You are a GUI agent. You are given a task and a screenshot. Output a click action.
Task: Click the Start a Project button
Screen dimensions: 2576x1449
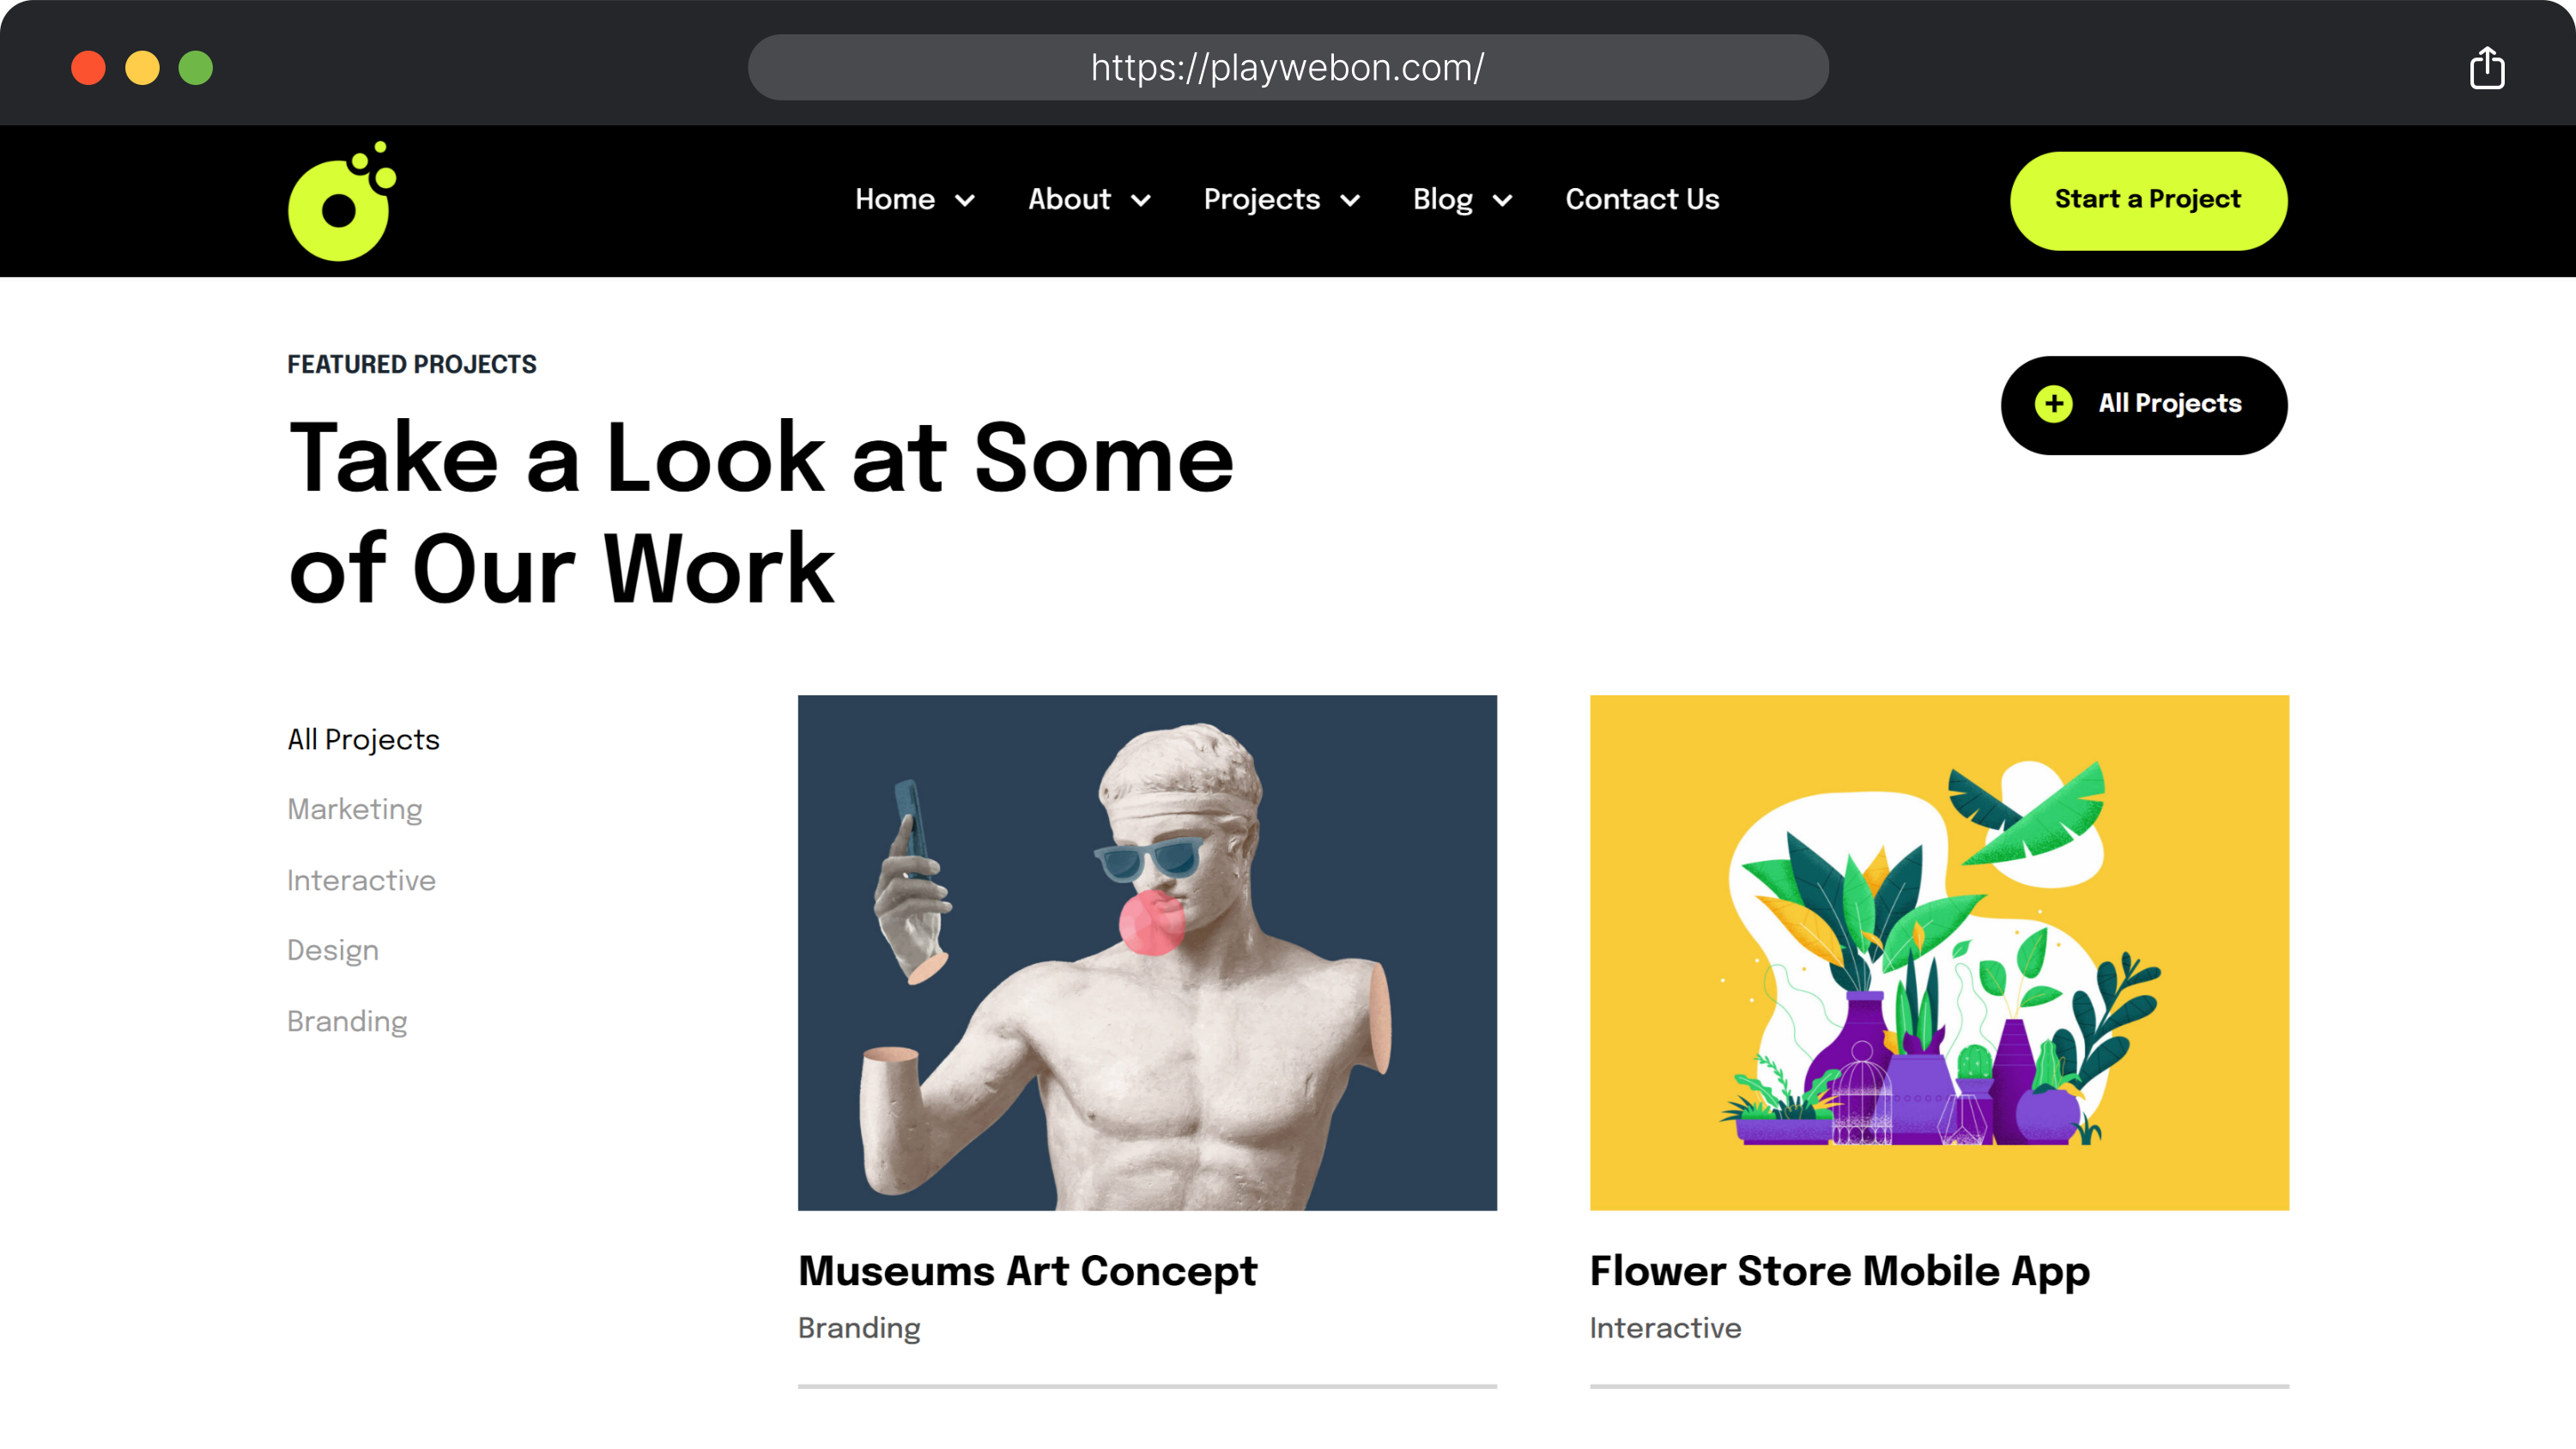point(2148,200)
